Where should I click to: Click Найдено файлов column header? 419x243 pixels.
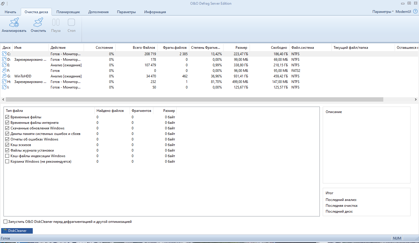[x=113, y=111]
